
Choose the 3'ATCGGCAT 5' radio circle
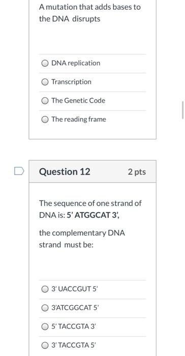45,308
